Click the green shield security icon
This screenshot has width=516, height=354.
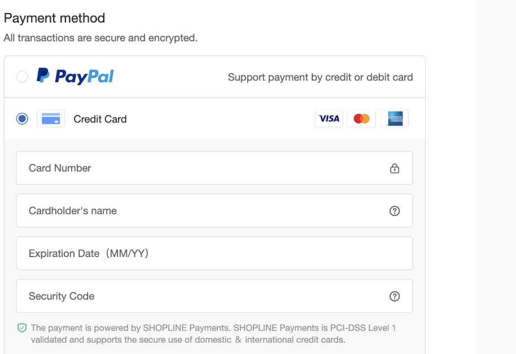coord(22,328)
